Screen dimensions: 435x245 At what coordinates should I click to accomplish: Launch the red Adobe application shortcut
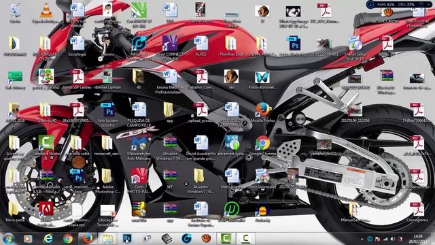pyautogui.click(x=46, y=209)
